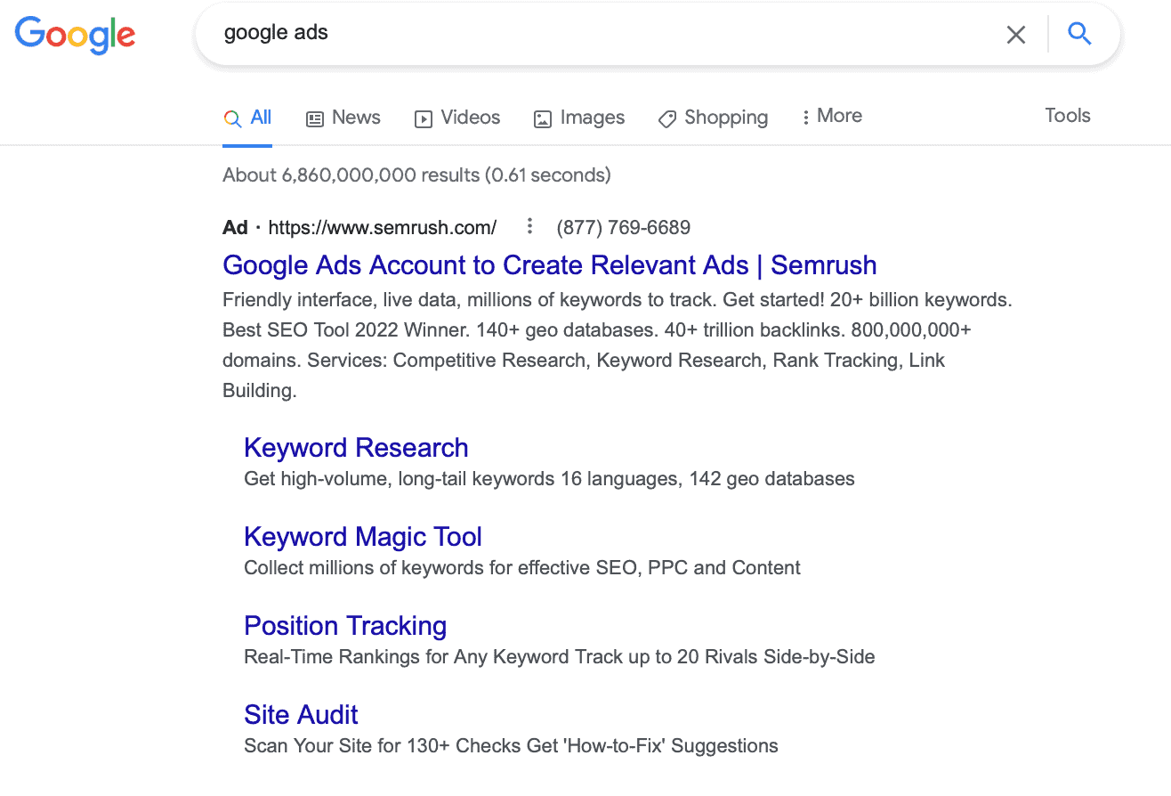Click text Collect millions of keywords for effective SEO

tap(522, 568)
